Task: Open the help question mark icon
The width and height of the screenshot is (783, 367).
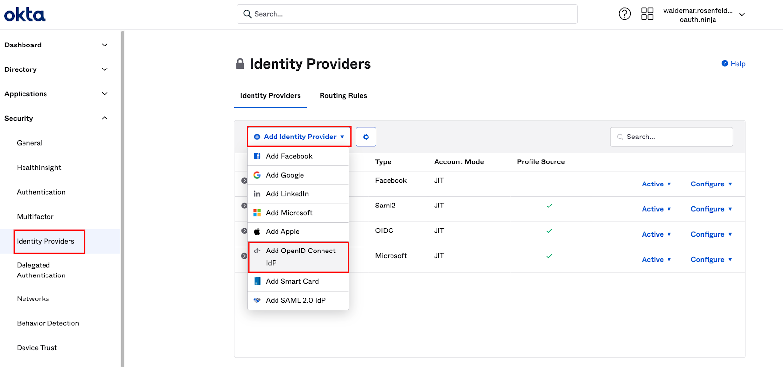Action: click(625, 14)
